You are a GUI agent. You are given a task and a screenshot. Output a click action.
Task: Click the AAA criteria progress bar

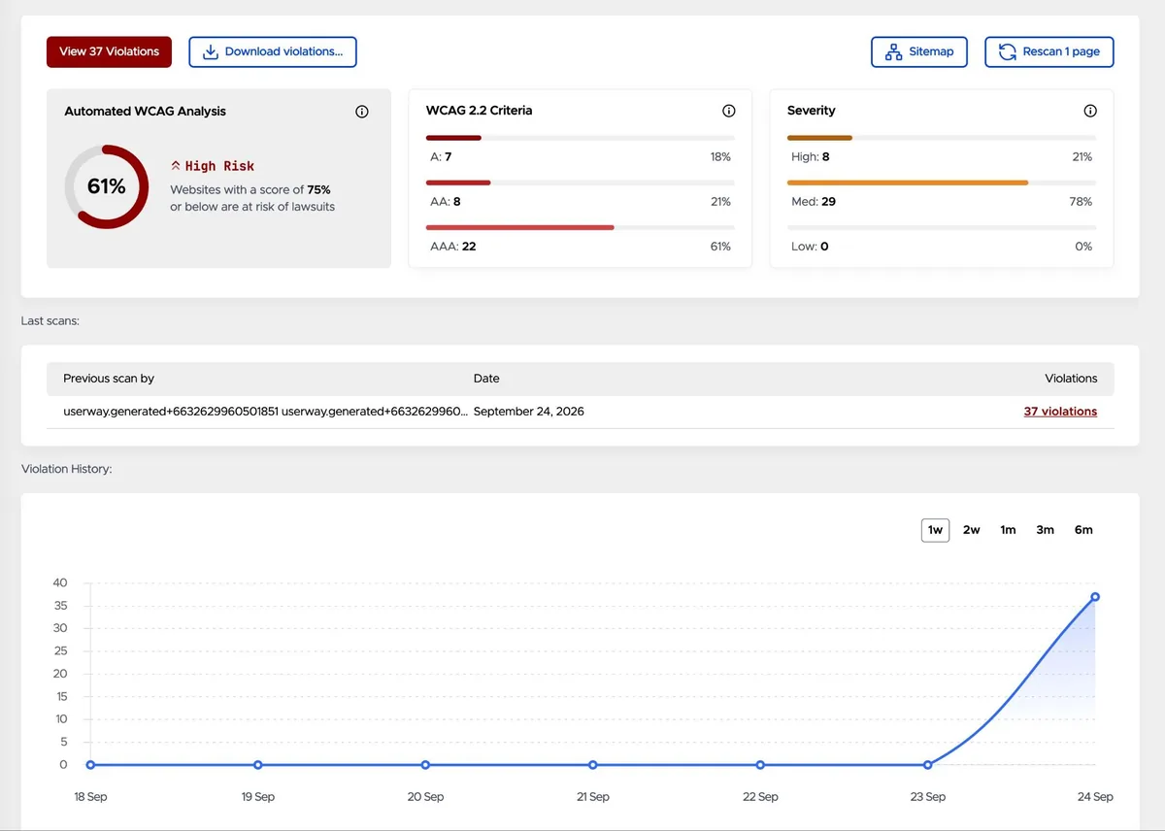[x=580, y=227]
